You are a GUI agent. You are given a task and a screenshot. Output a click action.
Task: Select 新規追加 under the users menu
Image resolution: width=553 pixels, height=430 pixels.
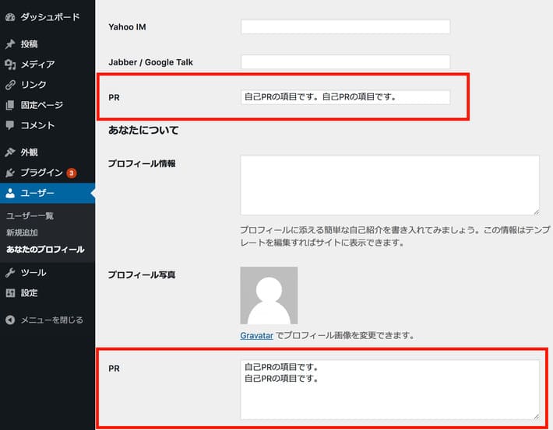click(x=22, y=232)
